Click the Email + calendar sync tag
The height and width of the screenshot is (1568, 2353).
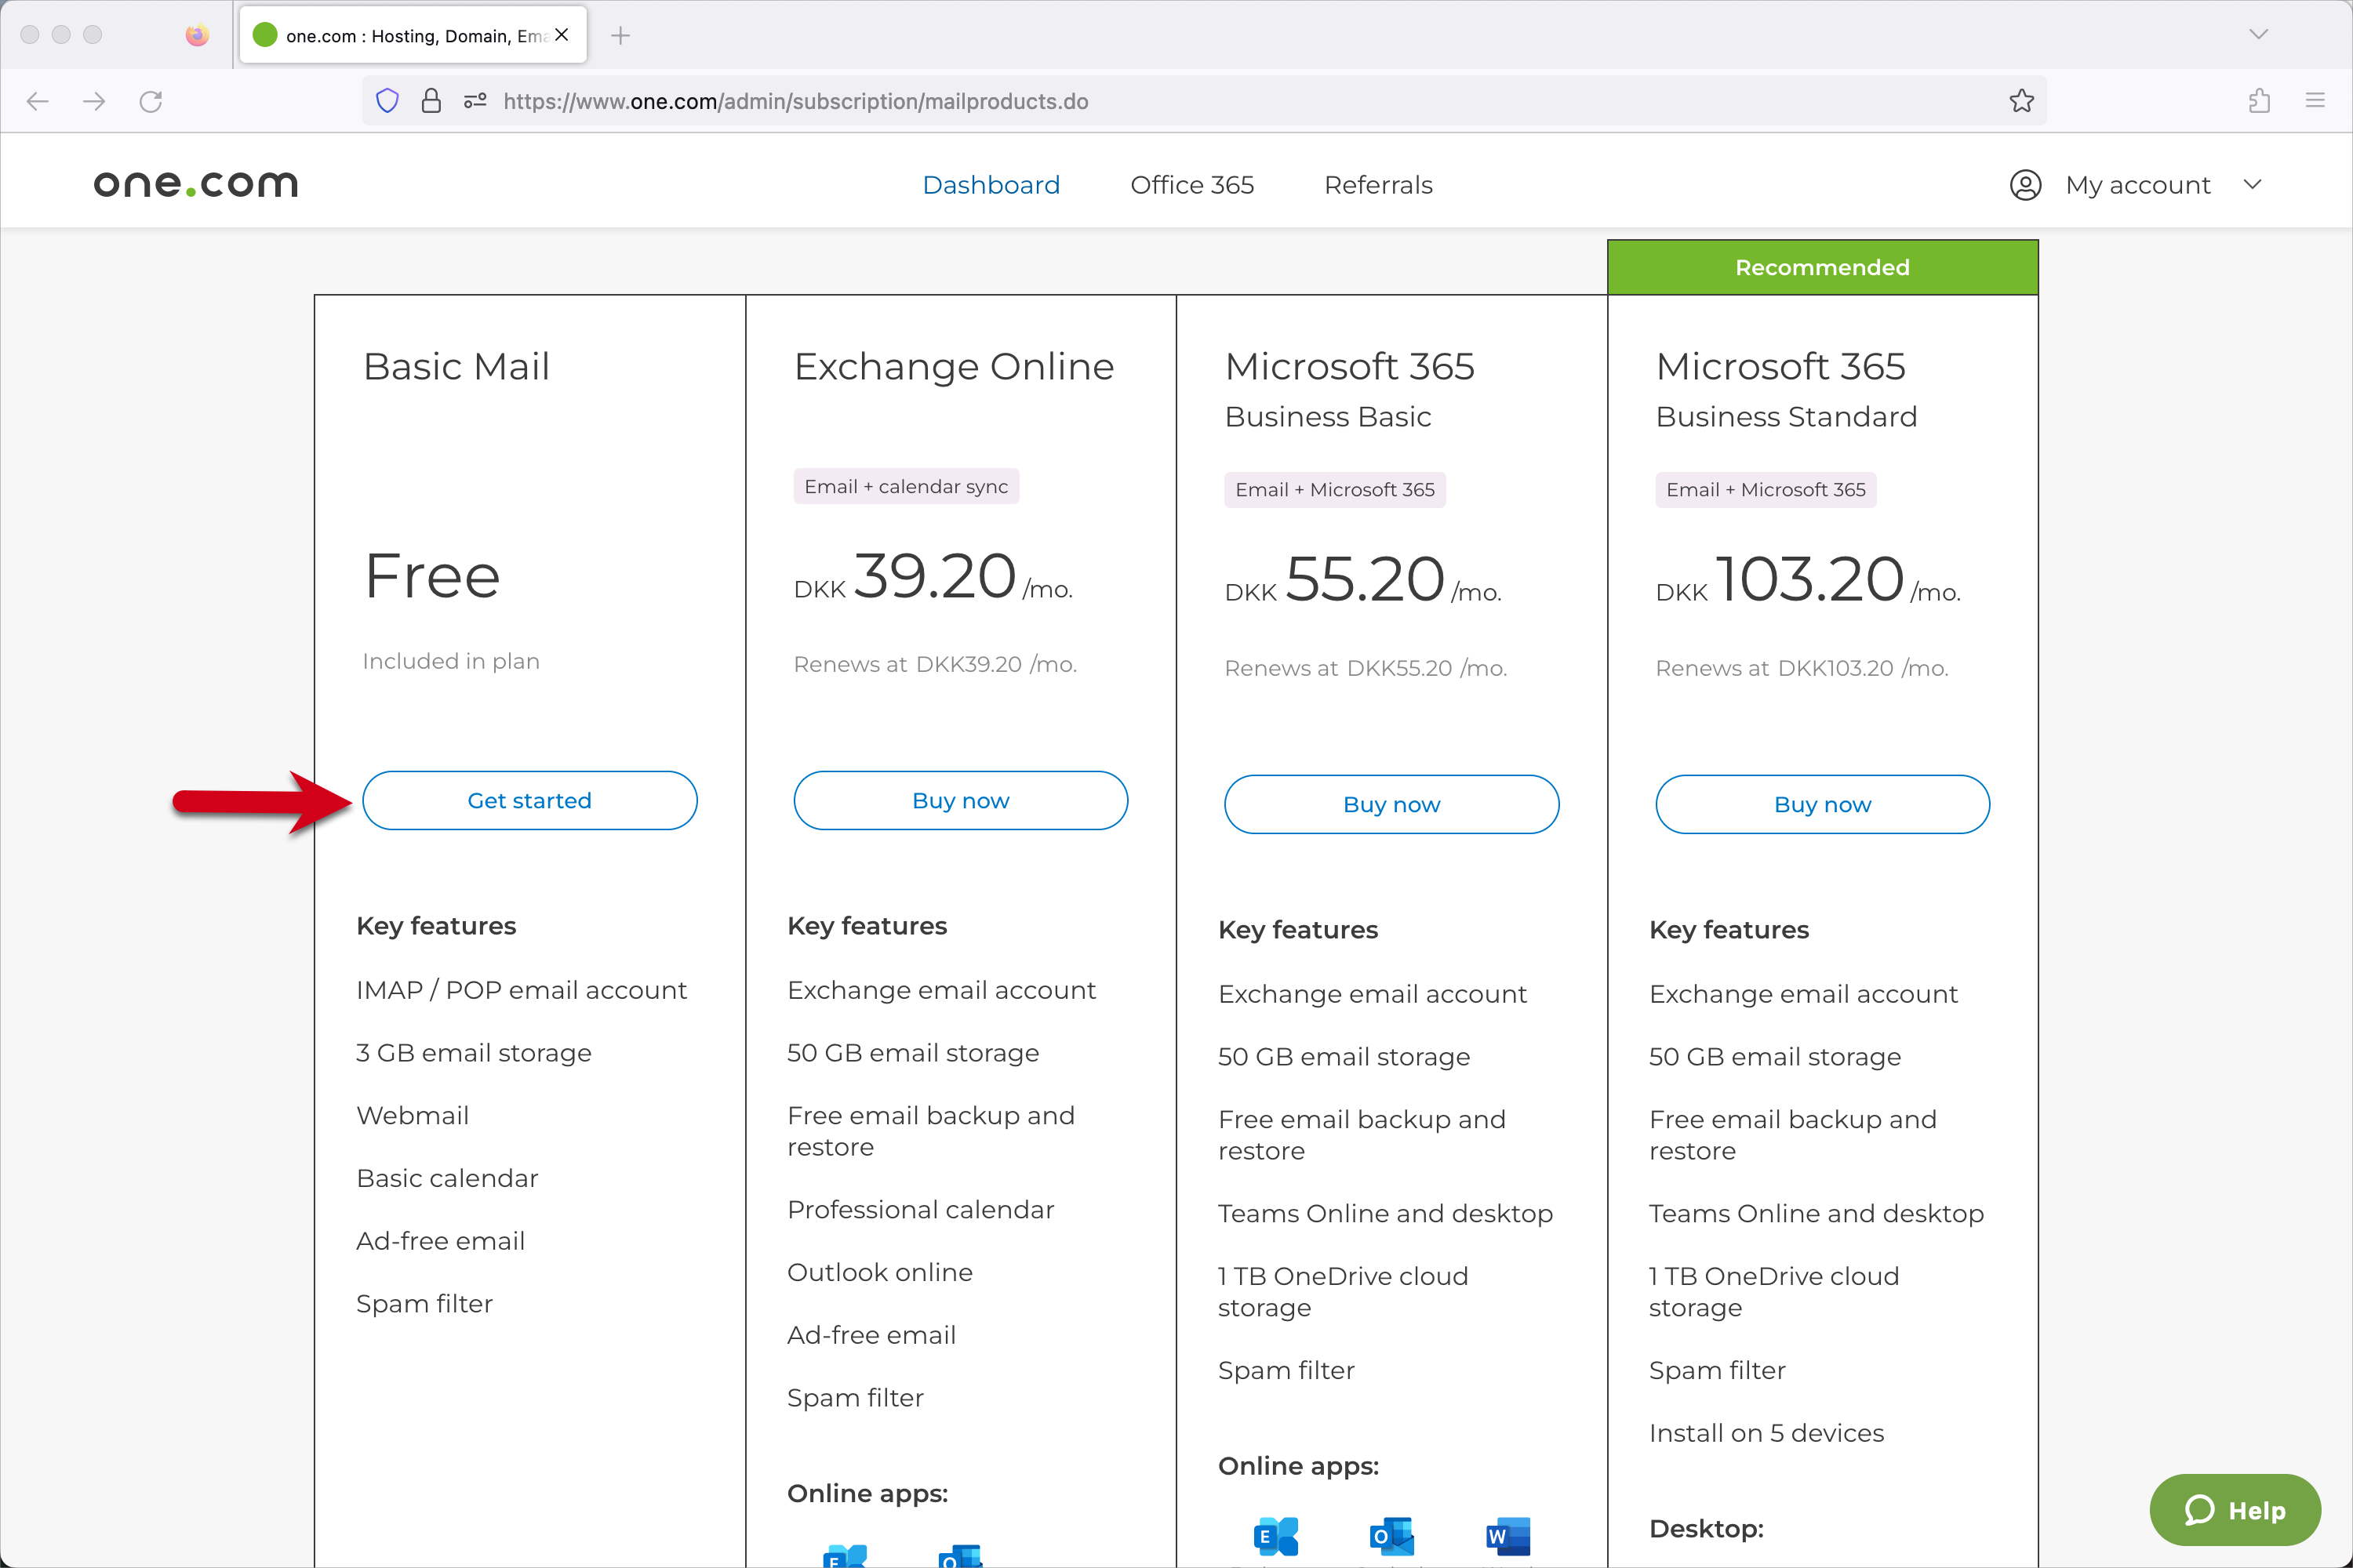[905, 486]
